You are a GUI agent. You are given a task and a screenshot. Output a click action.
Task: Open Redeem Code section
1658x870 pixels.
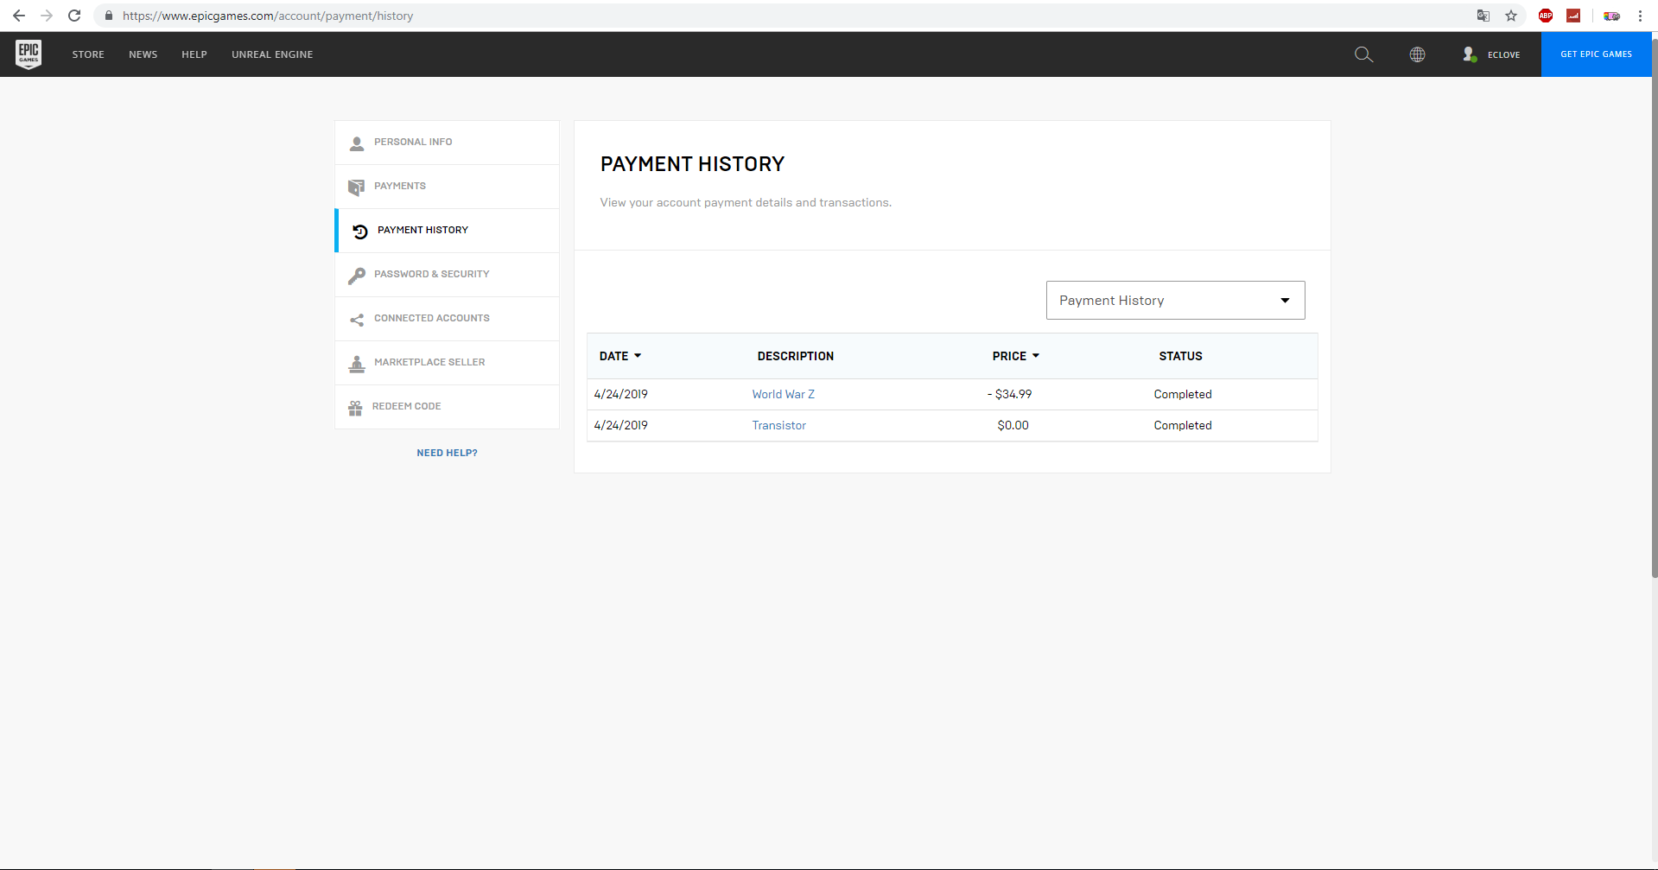447,407
